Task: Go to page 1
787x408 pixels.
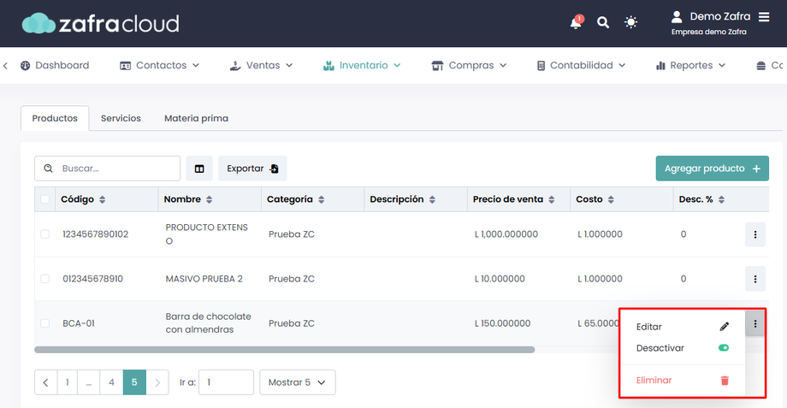Action: click(68, 382)
